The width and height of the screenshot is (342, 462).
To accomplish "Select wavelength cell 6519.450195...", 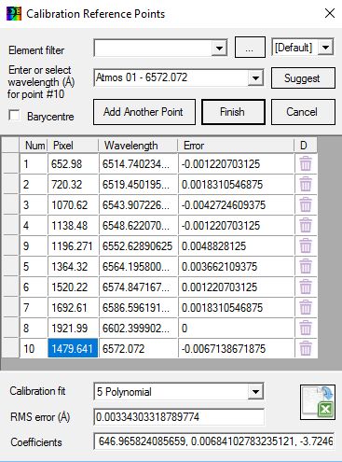I will tap(138, 184).
